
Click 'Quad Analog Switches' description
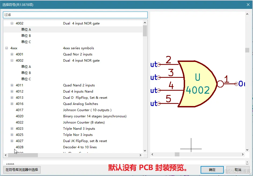pyautogui.click(x=81, y=104)
